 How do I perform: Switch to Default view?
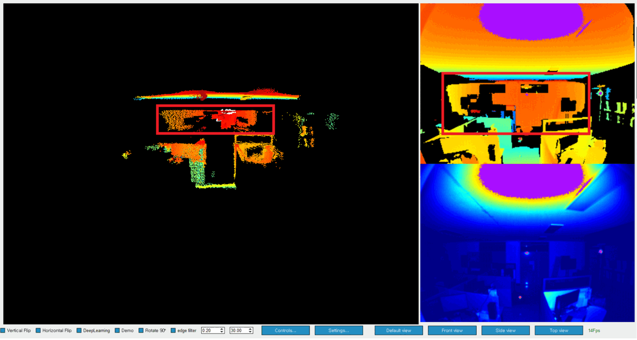pos(399,330)
